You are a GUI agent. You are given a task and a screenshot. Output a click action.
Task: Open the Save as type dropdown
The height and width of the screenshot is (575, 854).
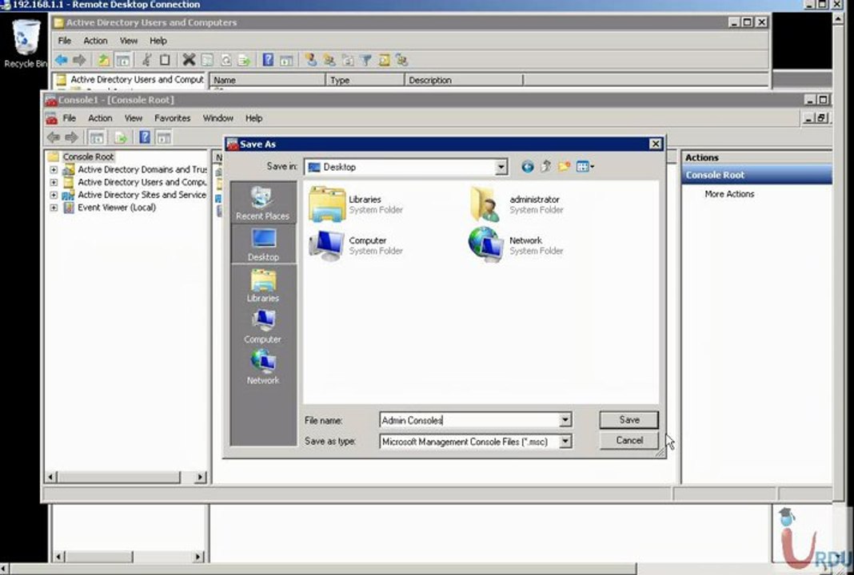(x=565, y=441)
